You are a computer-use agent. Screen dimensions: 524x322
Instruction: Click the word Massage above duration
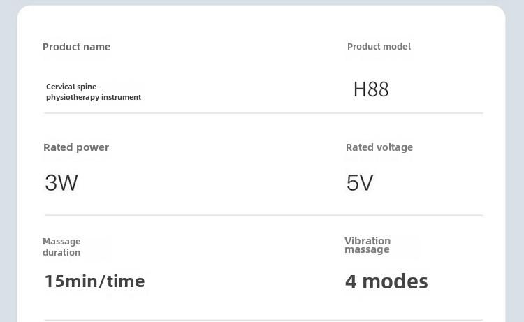point(61,241)
